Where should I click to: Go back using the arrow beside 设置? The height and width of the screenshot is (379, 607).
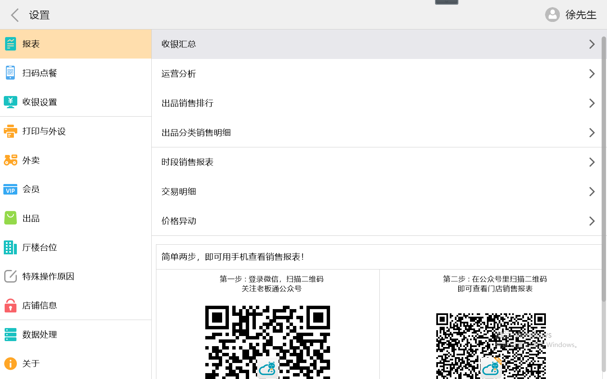point(15,15)
